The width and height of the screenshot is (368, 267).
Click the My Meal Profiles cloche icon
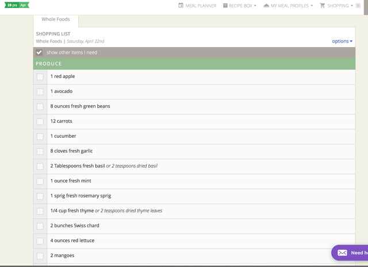click(x=266, y=5)
